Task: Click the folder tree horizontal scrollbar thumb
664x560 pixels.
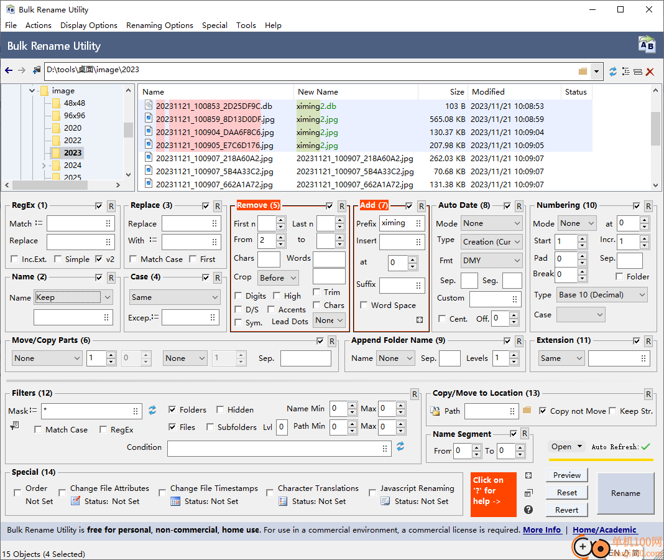Action: (x=50, y=185)
